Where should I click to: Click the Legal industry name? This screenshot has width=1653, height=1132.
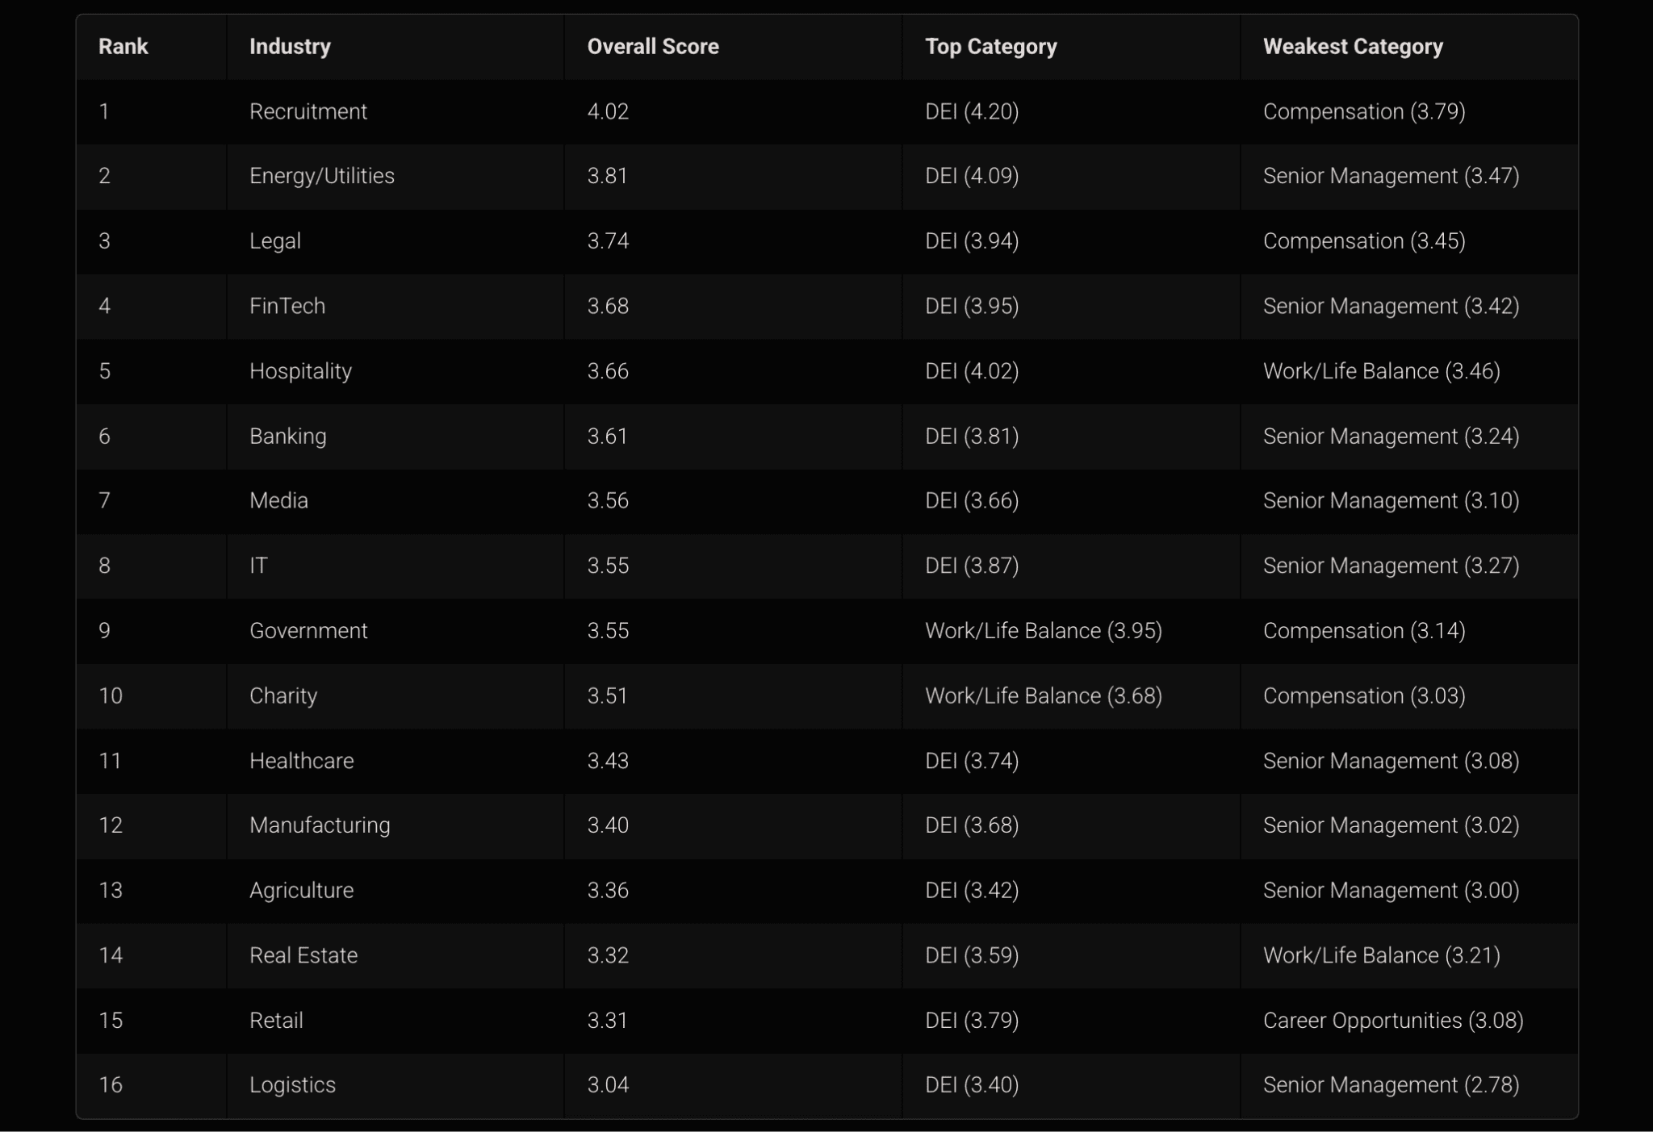pyautogui.click(x=274, y=240)
